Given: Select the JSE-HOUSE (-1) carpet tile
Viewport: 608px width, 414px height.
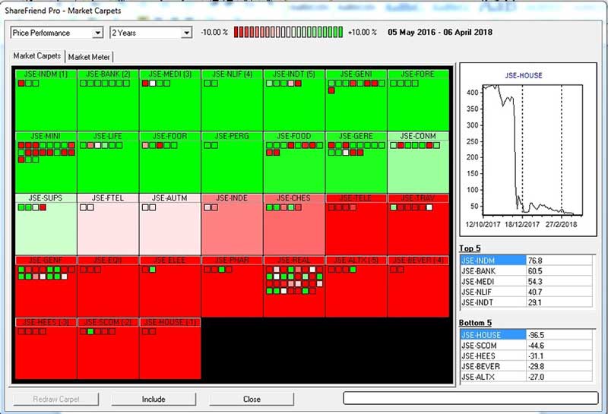Looking at the screenshot, I should 170,349.
